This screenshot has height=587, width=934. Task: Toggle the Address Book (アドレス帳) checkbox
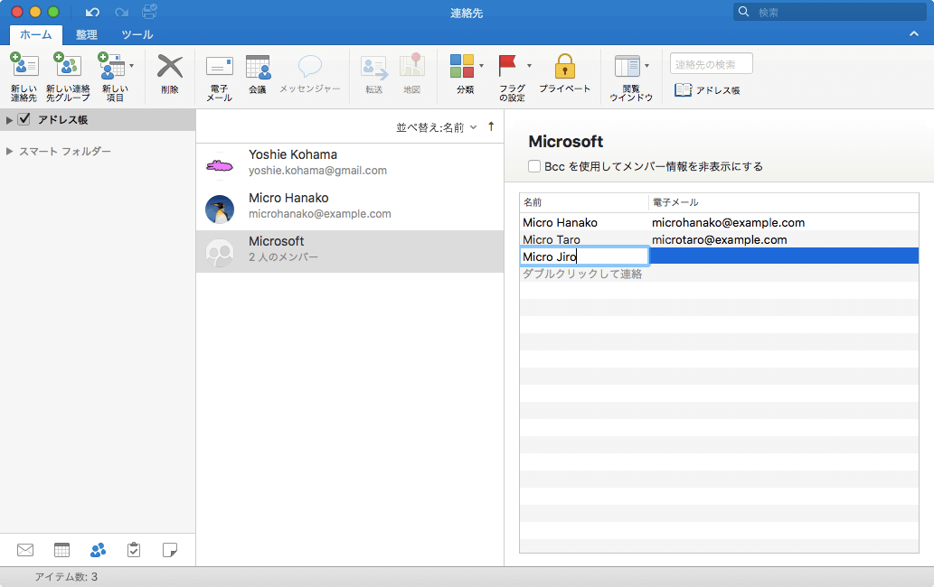click(24, 119)
